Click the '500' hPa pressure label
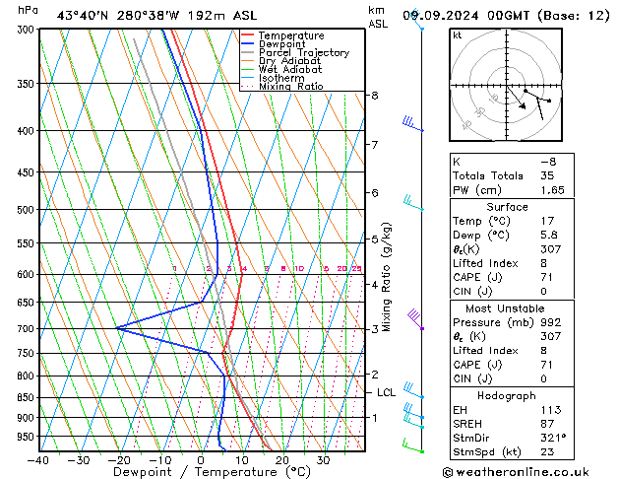Image resolution: width=619 pixels, height=479 pixels. (28, 210)
